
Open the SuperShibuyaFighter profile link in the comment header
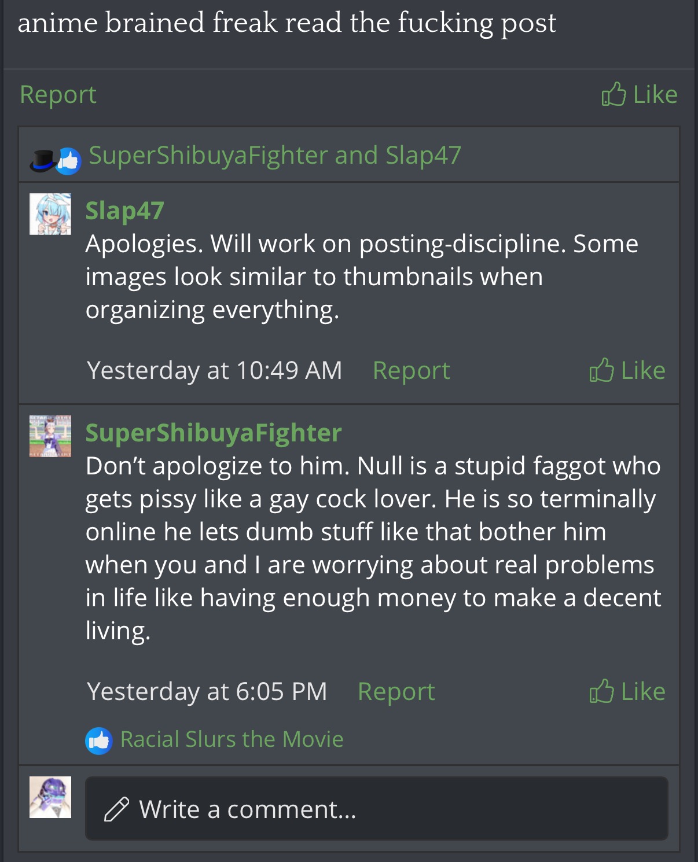click(x=214, y=433)
